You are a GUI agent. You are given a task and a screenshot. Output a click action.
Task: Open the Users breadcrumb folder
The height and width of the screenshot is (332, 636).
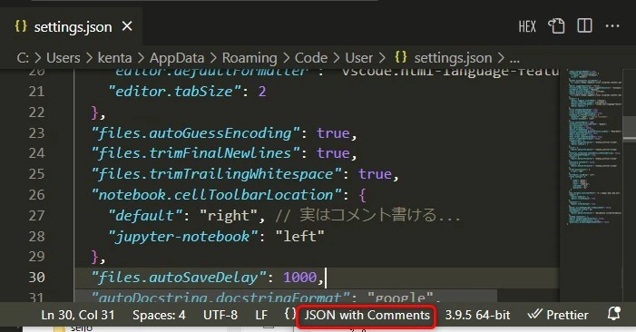(x=64, y=58)
